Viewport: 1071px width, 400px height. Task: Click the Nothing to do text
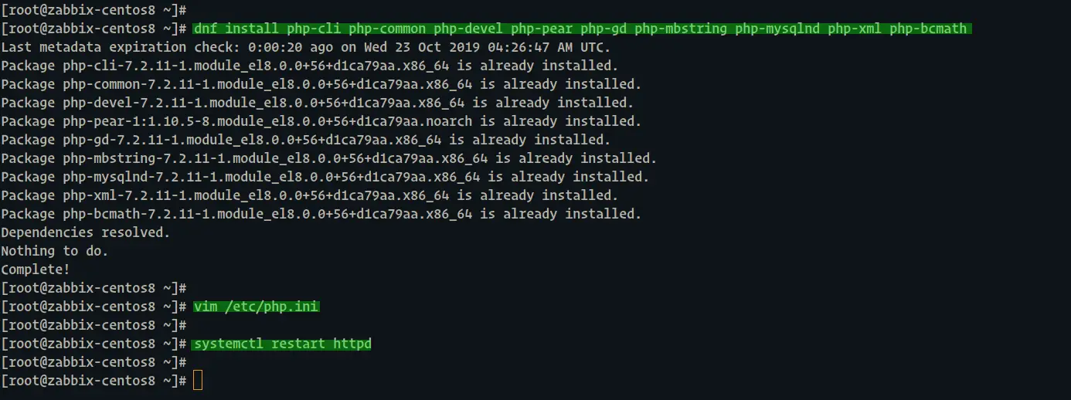click(55, 251)
